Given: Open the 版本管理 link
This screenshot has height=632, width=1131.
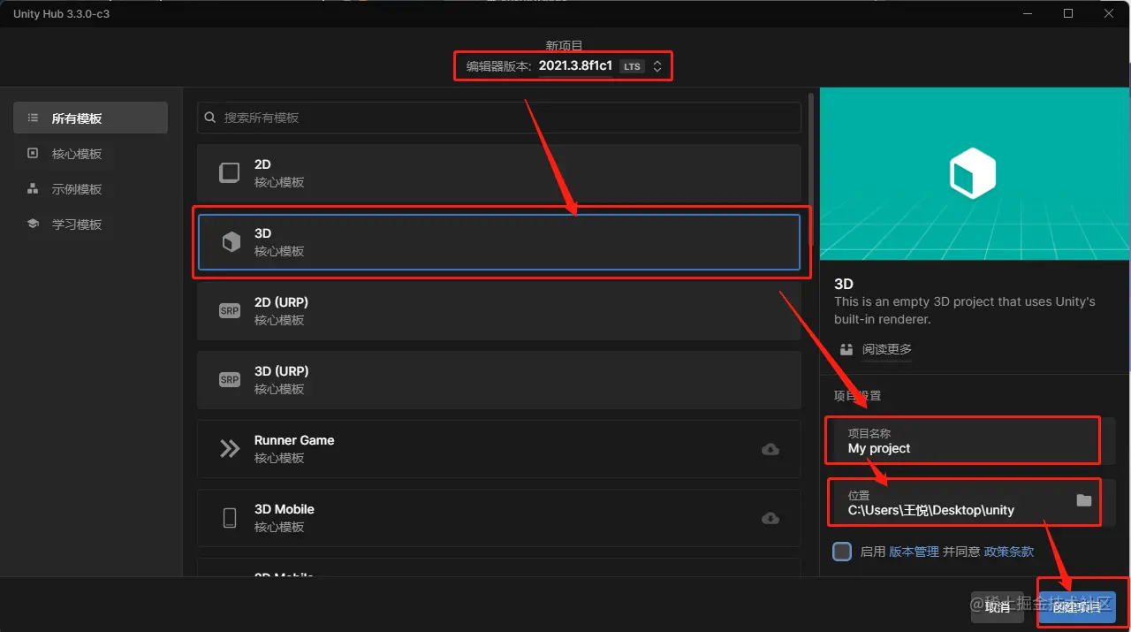Looking at the screenshot, I should click(914, 552).
